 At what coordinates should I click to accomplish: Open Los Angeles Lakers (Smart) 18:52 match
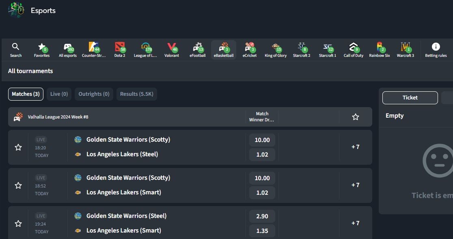pos(124,192)
